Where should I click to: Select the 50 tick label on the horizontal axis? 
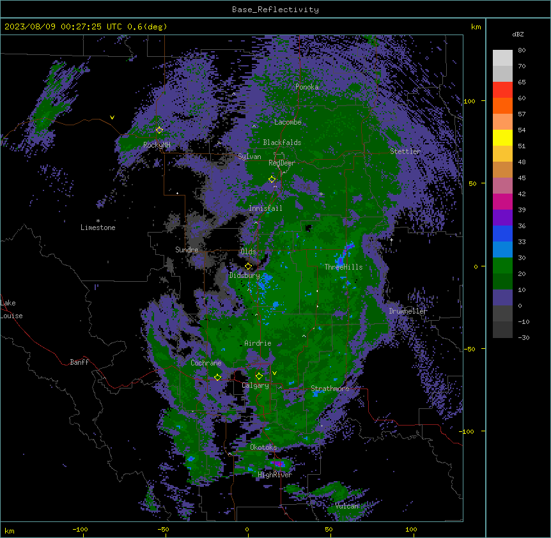(329, 529)
